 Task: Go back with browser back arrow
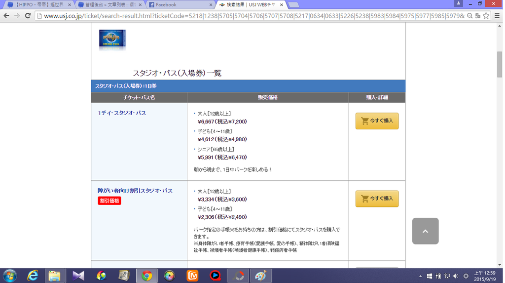(x=6, y=15)
